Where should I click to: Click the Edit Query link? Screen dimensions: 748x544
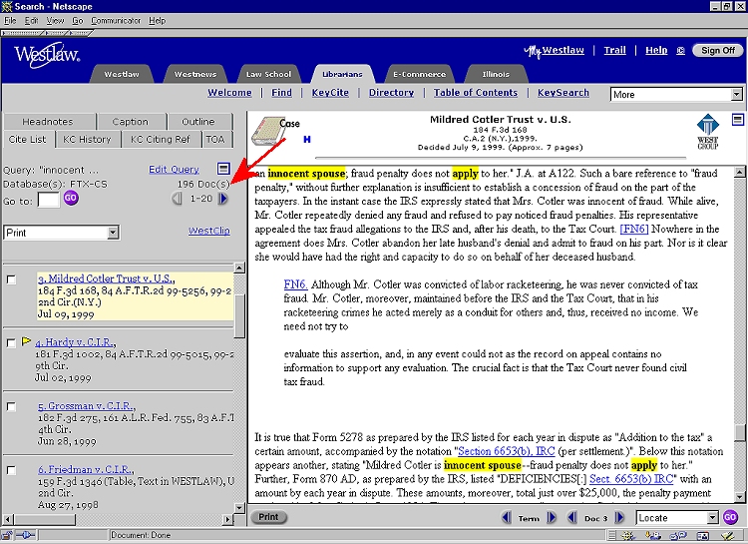coord(174,169)
